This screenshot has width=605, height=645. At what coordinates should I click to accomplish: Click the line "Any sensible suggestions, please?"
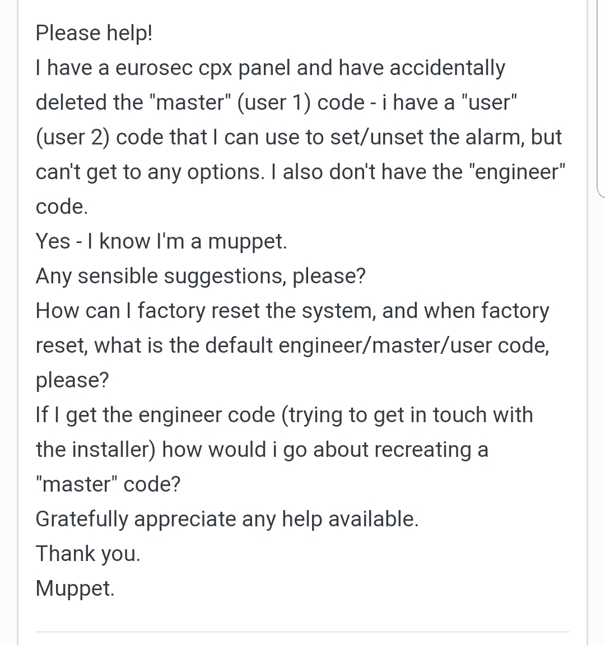201,276
